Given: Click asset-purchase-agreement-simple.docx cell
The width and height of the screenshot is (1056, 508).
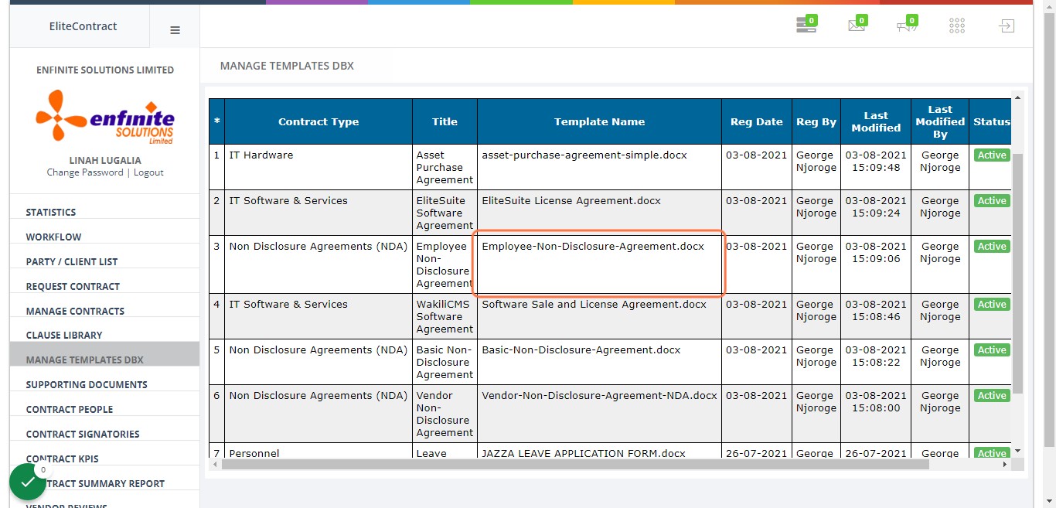Looking at the screenshot, I should tap(599, 167).
